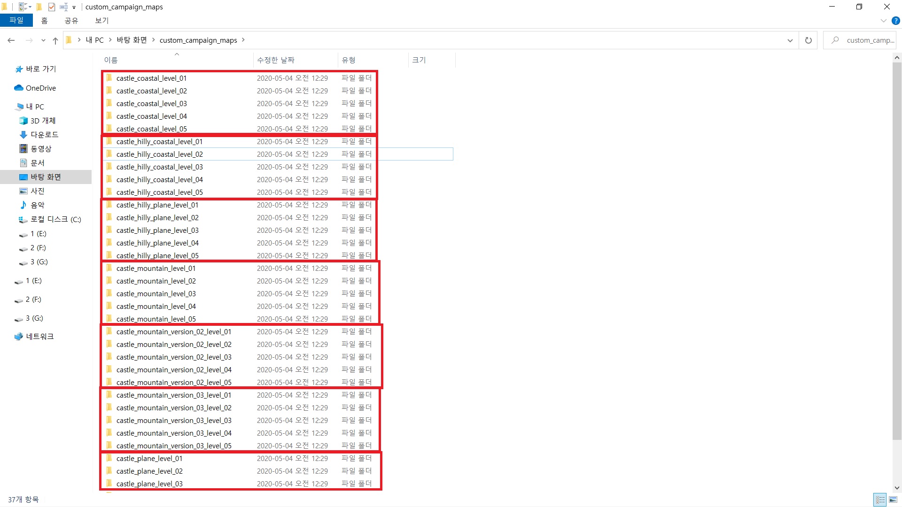Expand the ribbon with the chevron
902x507 pixels.
(883, 21)
